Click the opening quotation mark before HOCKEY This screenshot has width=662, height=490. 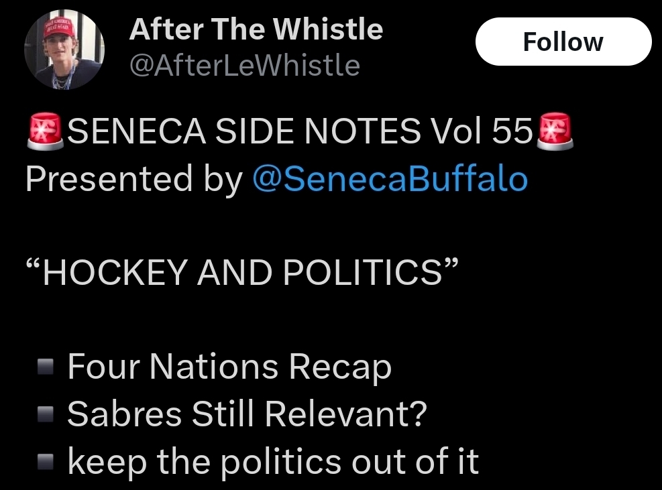34,265
